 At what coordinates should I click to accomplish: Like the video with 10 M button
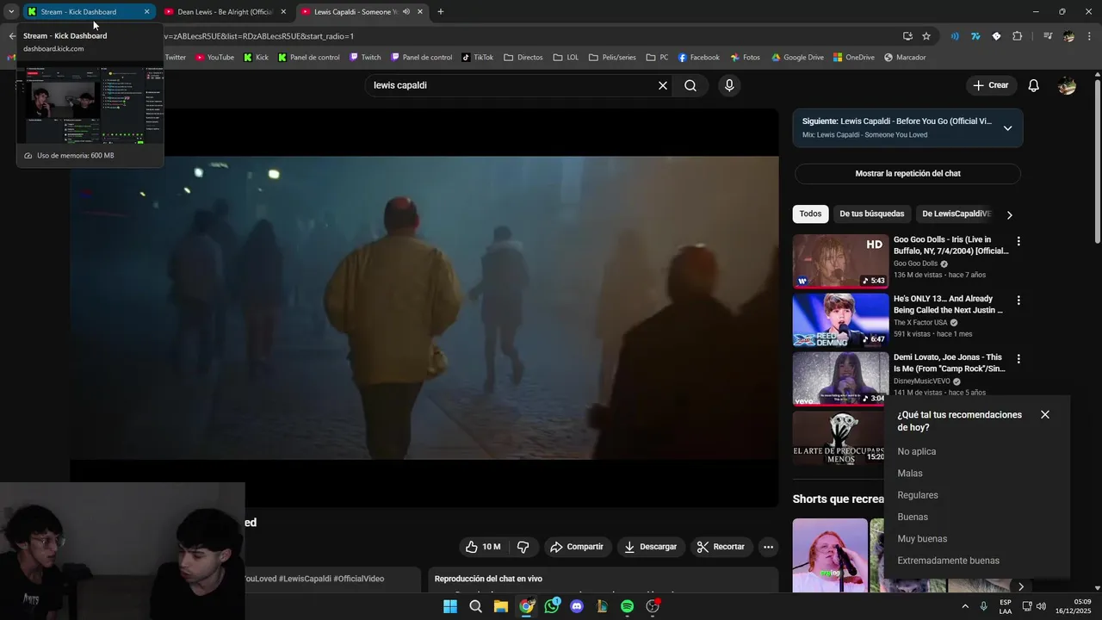coord(483,547)
